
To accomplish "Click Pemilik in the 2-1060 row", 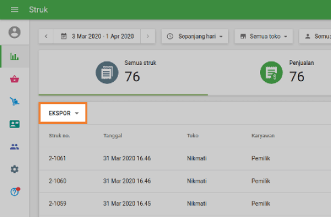I will [261, 181].
